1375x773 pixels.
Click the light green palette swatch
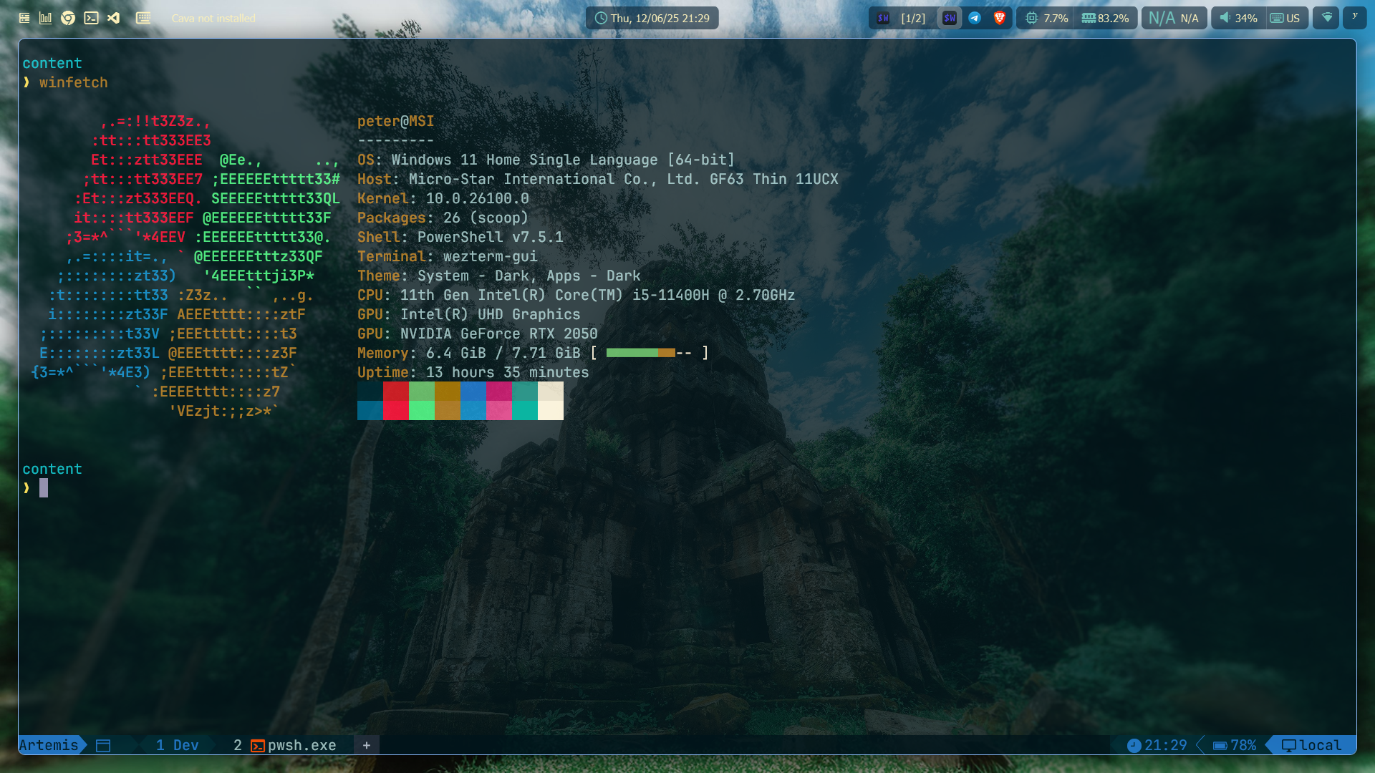point(422,410)
